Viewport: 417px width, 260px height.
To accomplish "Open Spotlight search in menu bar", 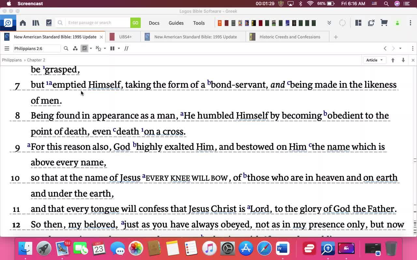I will pyautogui.click(x=386, y=4).
